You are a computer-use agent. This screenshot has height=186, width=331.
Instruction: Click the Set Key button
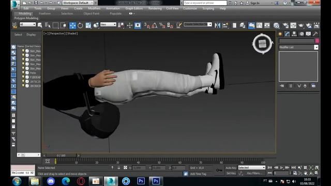click(231, 173)
